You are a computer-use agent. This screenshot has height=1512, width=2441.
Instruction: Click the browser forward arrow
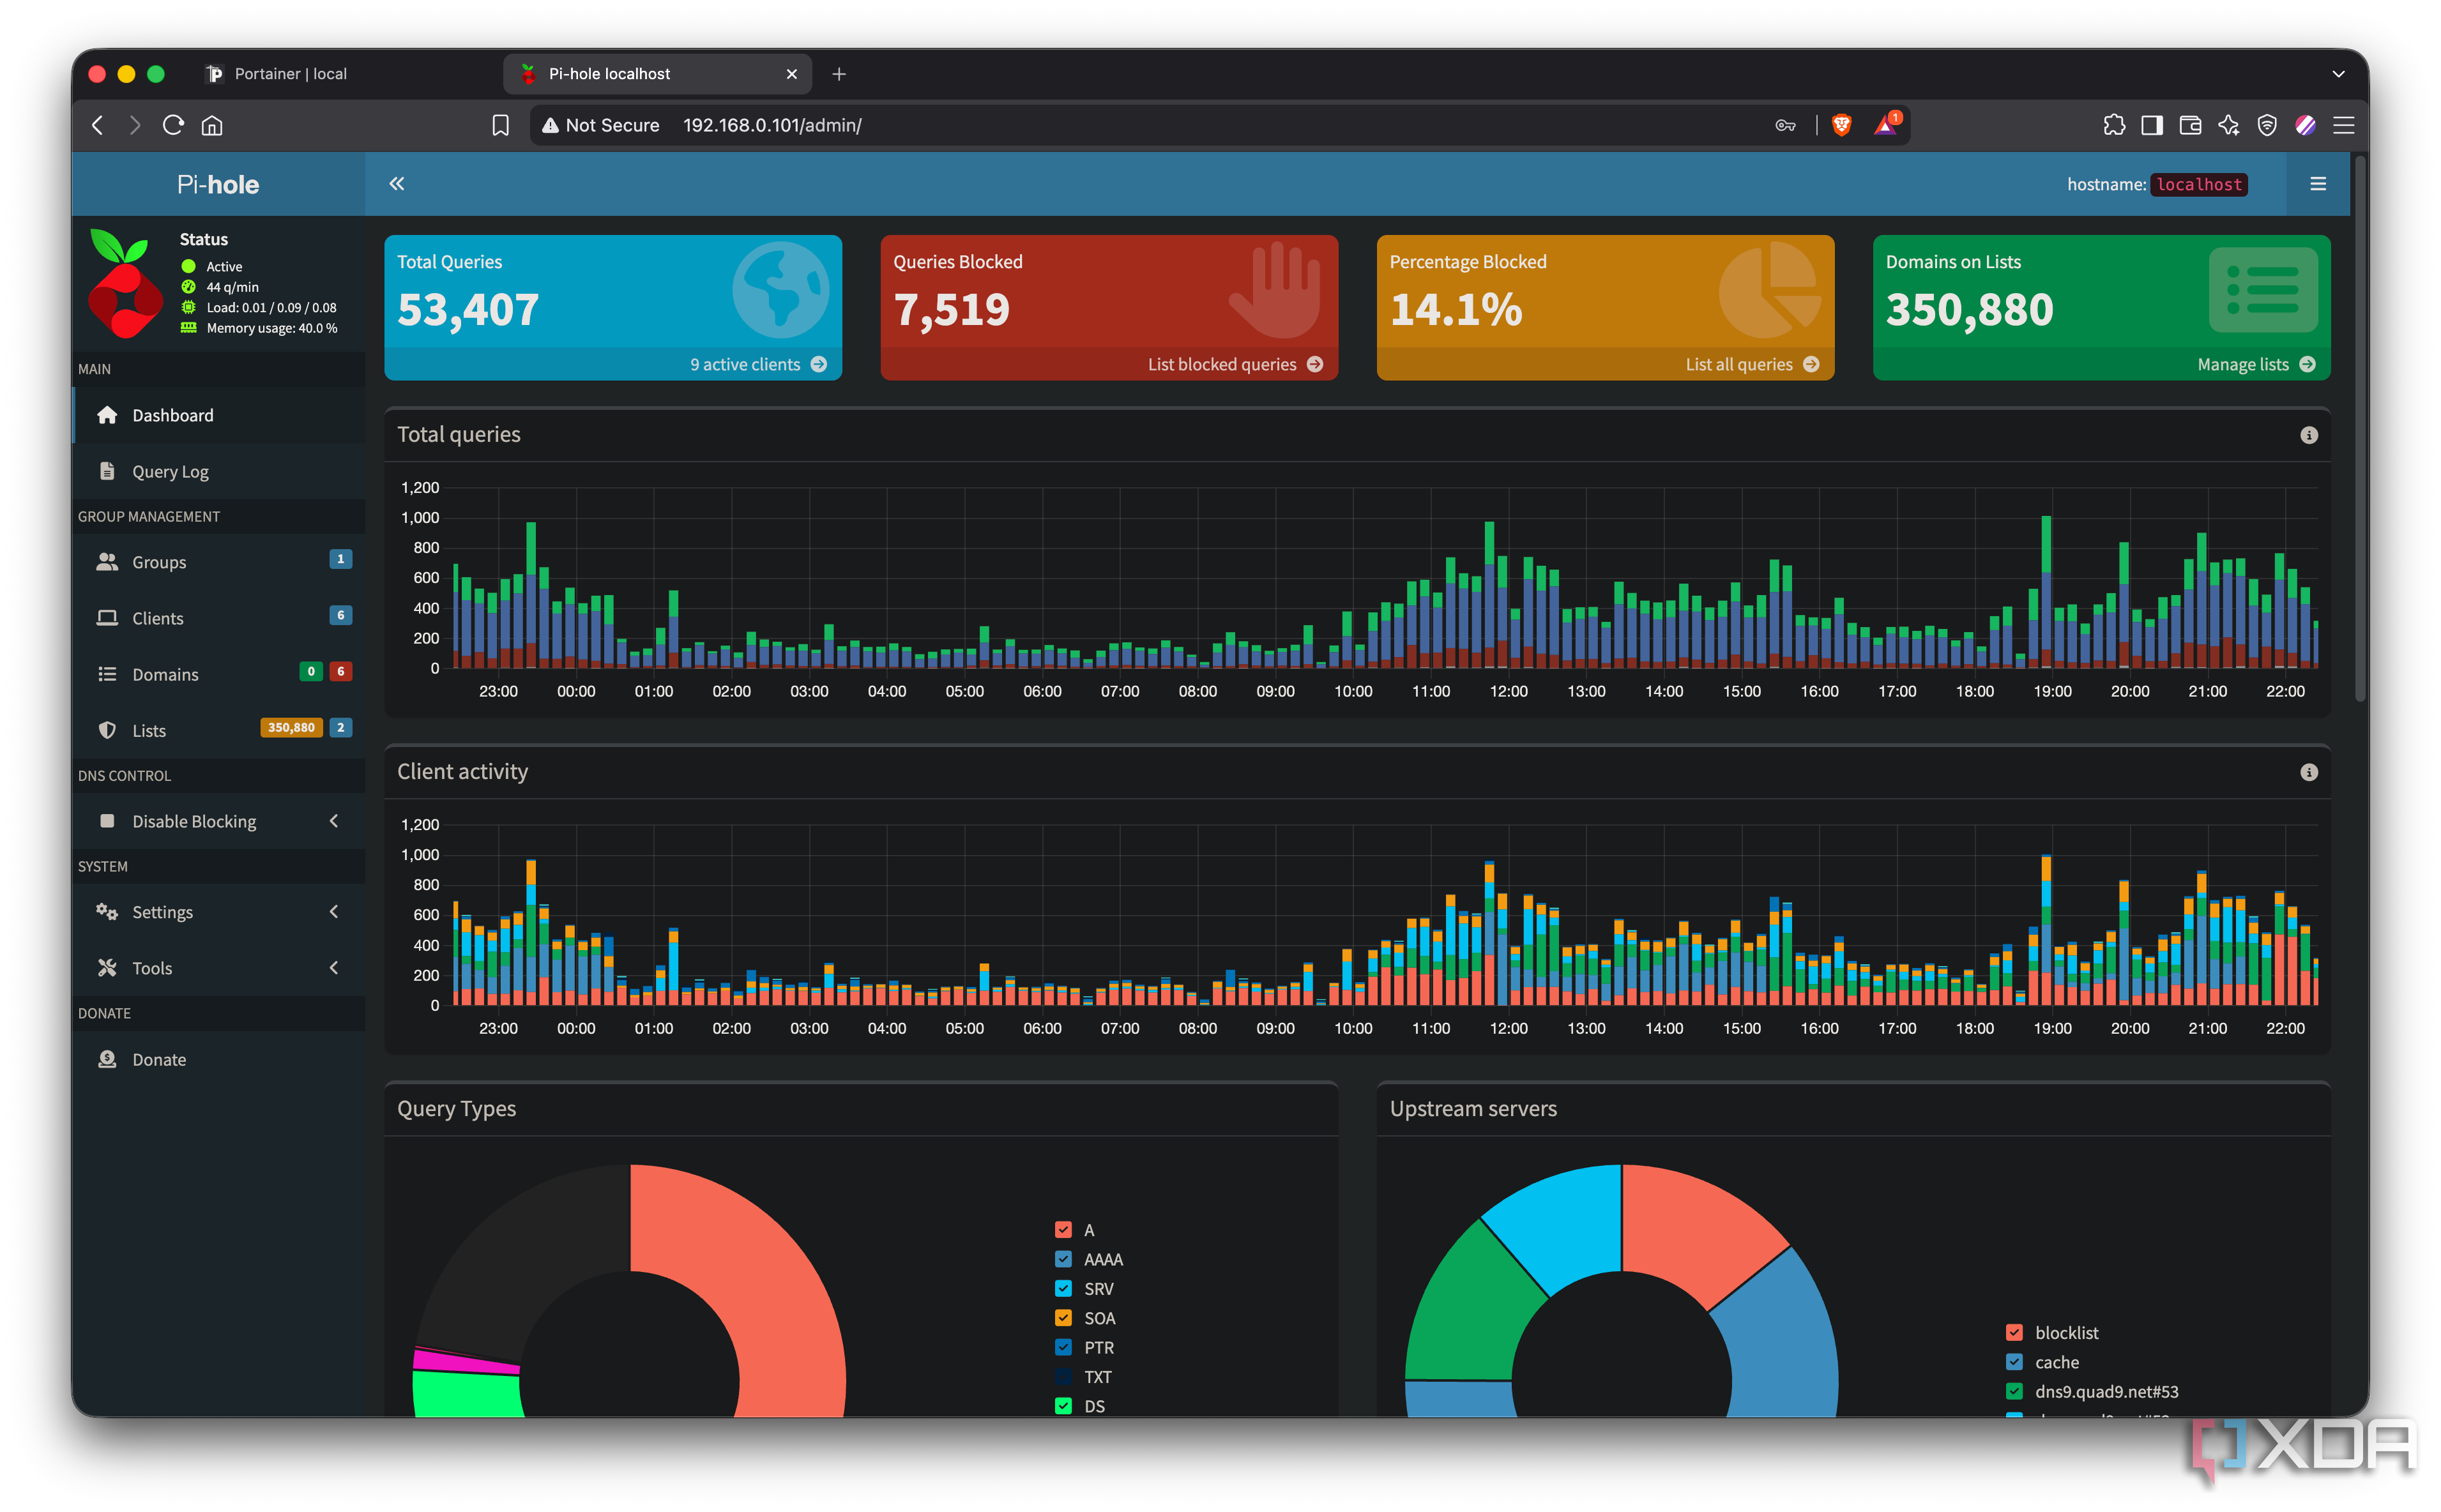pyautogui.click(x=135, y=125)
